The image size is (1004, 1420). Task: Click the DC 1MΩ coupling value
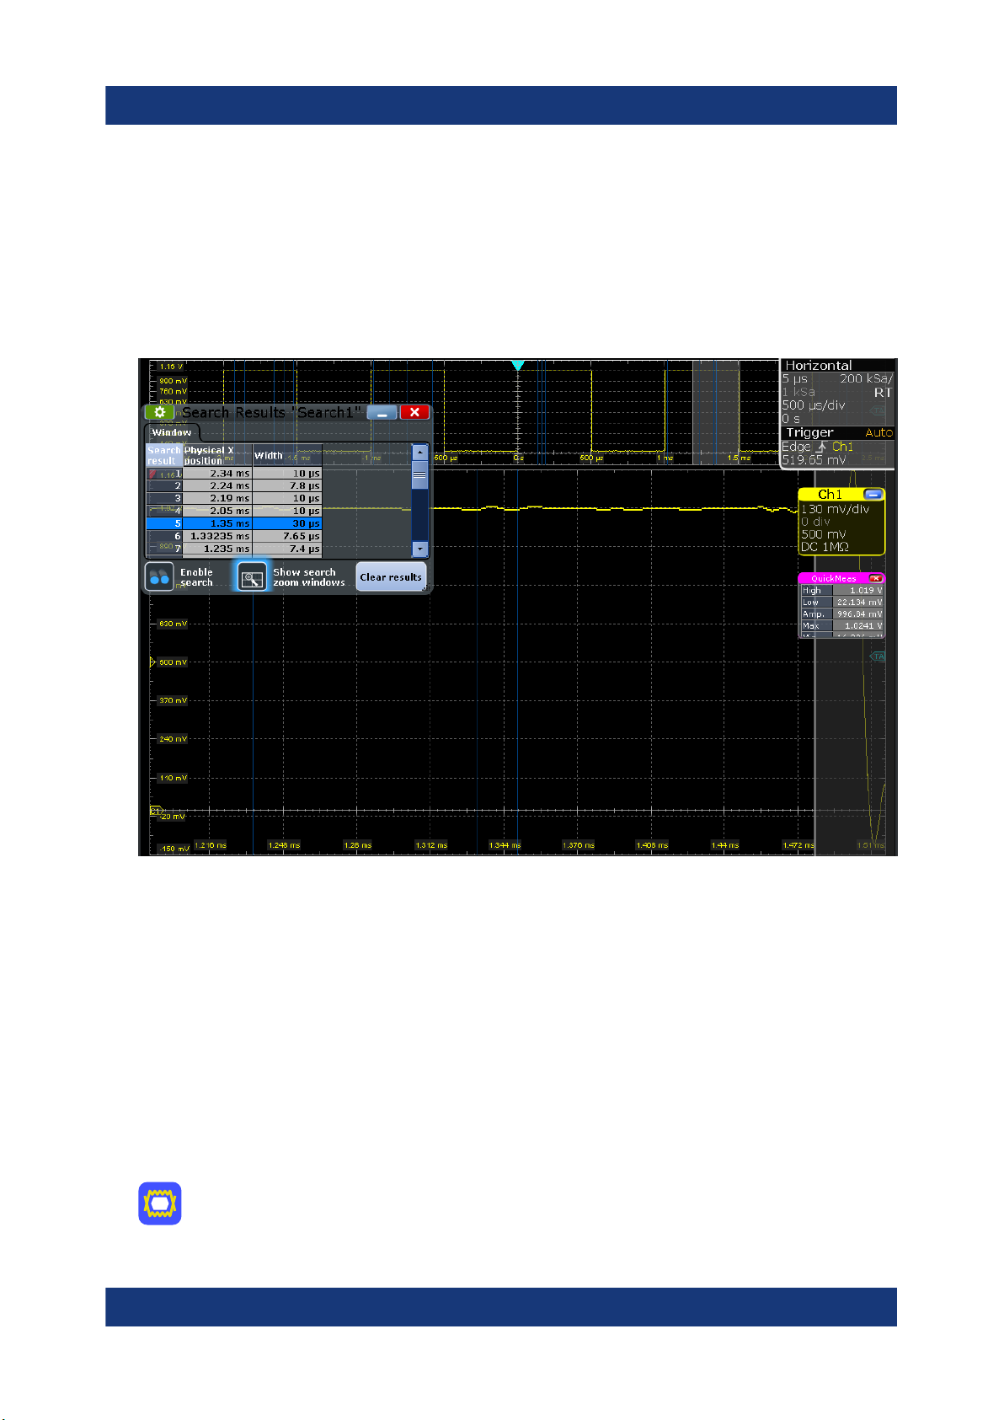pos(825,547)
